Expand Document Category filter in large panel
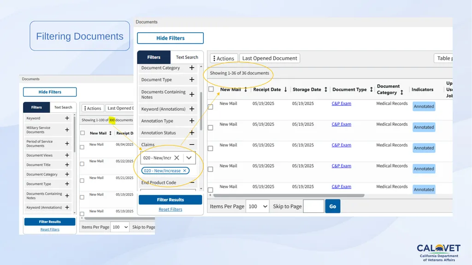 (192, 68)
